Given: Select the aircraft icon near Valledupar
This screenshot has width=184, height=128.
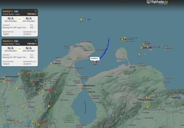Looking at the screenshot, I should pyautogui.click(x=43, y=91).
